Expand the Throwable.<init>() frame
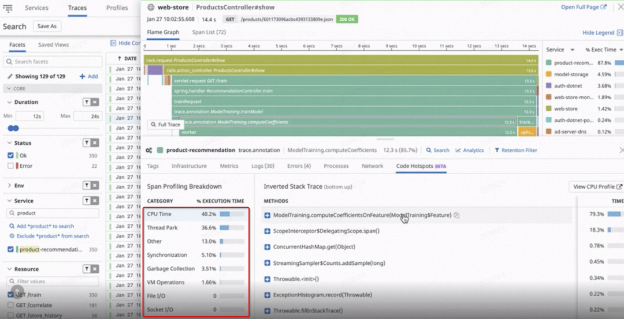Screen dimensions: 624x319 pyautogui.click(x=268, y=279)
